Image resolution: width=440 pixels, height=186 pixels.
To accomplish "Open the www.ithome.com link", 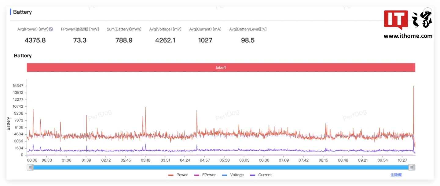I will [x=408, y=36].
